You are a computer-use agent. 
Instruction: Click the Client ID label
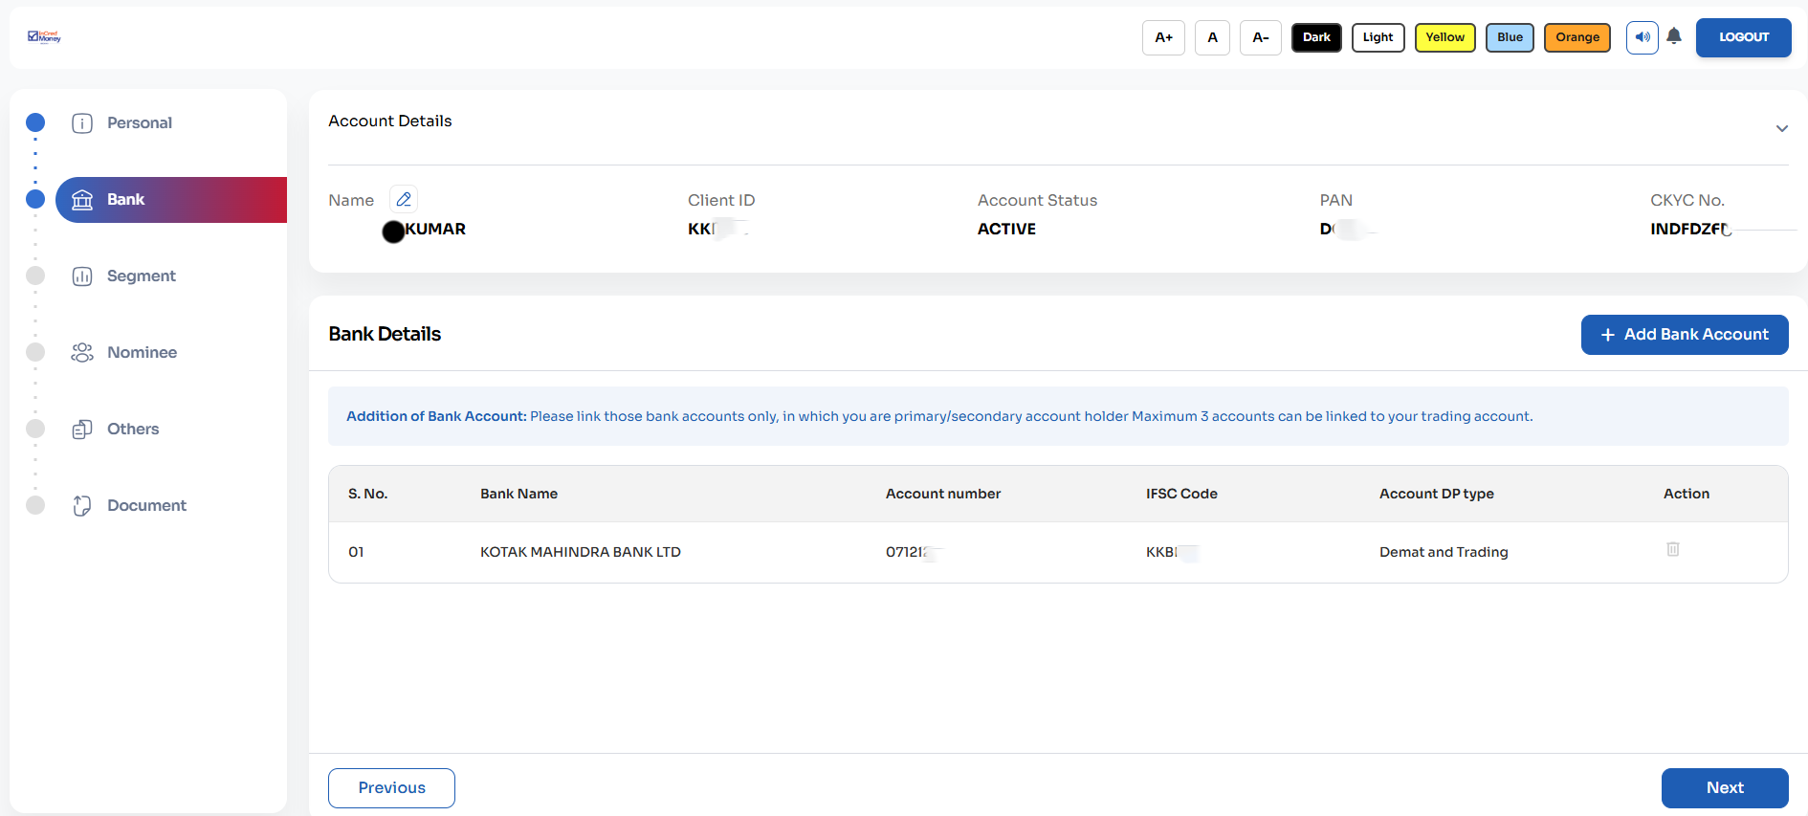[721, 200]
